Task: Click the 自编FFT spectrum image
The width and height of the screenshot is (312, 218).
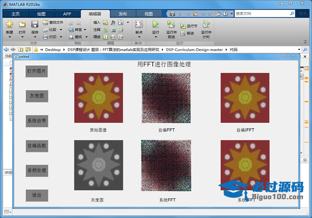Action: 166,98
